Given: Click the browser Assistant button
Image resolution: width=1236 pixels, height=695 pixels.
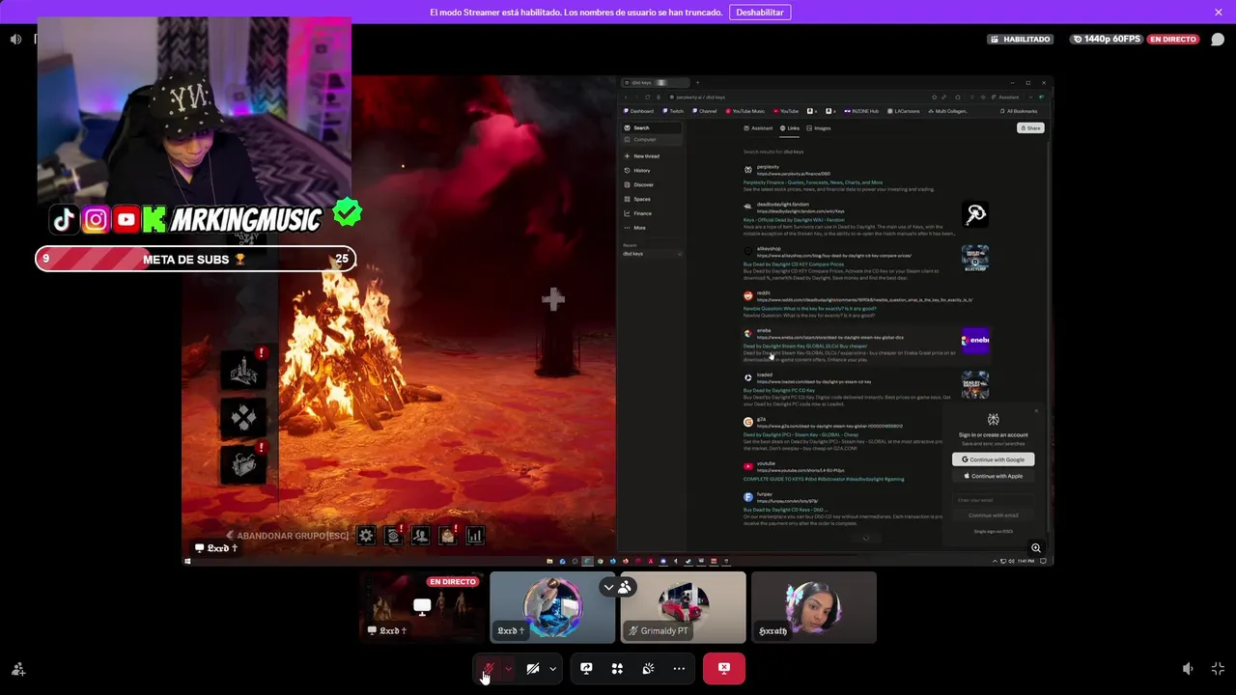Looking at the screenshot, I should tap(1005, 97).
